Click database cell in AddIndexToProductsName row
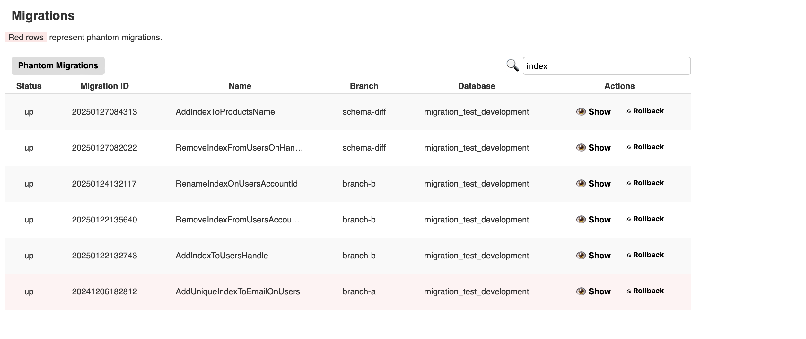The width and height of the screenshot is (806, 339). pos(477,112)
